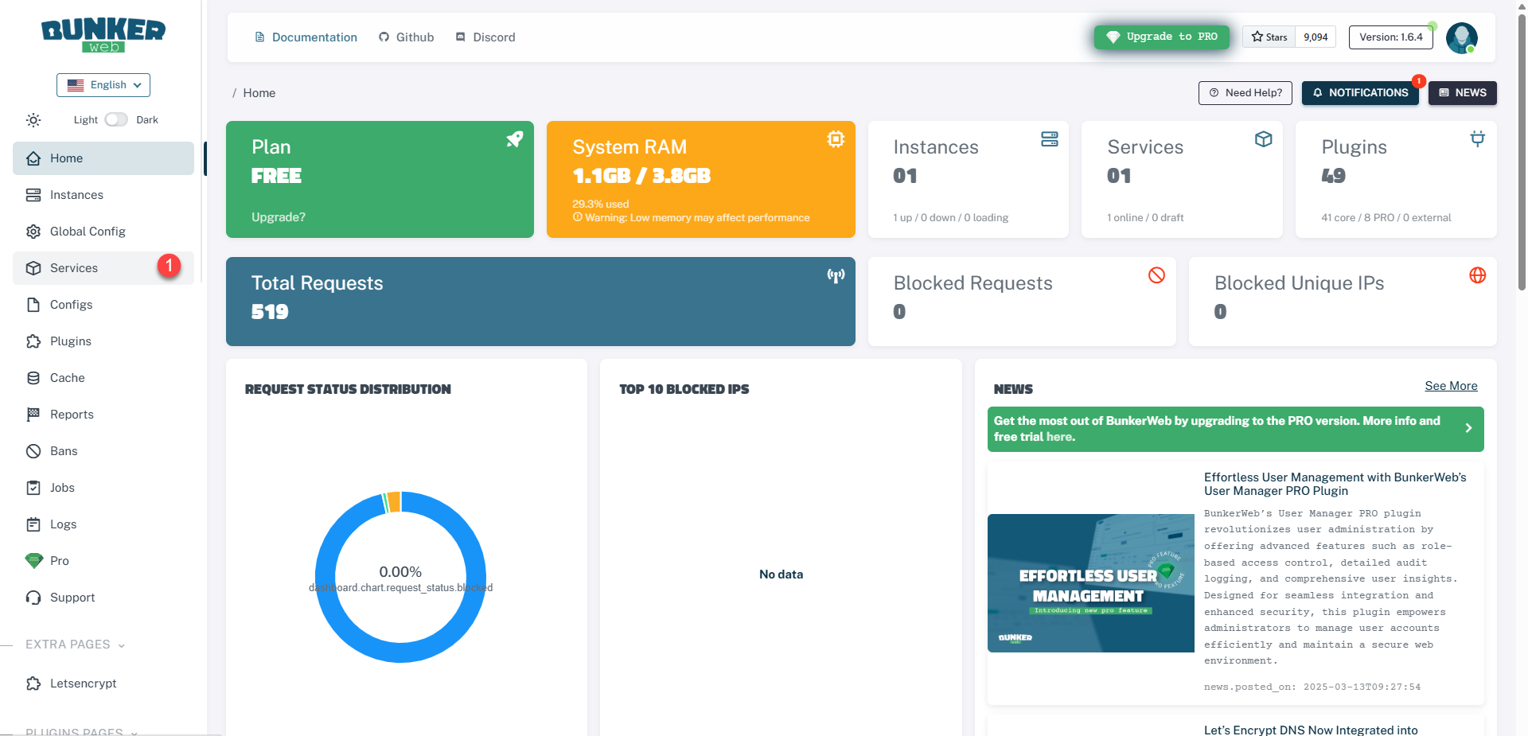The height and width of the screenshot is (736, 1528).
Task: Click the cube icon on Services card
Action: (x=1263, y=139)
